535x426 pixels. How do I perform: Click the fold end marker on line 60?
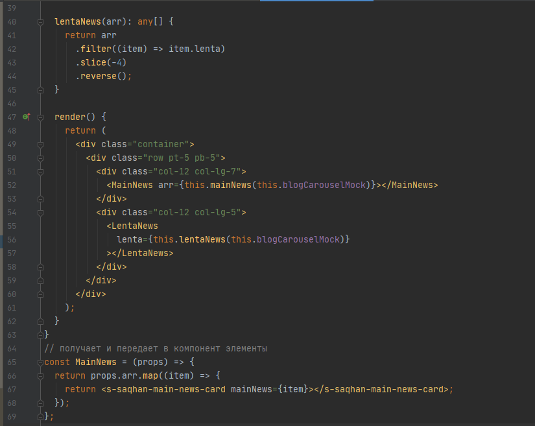pyautogui.click(x=40, y=294)
